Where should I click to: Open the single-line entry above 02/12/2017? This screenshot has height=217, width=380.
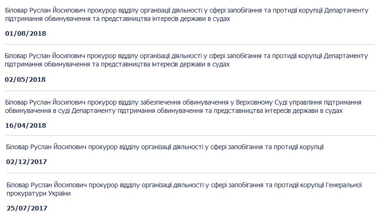click(x=164, y=147)
